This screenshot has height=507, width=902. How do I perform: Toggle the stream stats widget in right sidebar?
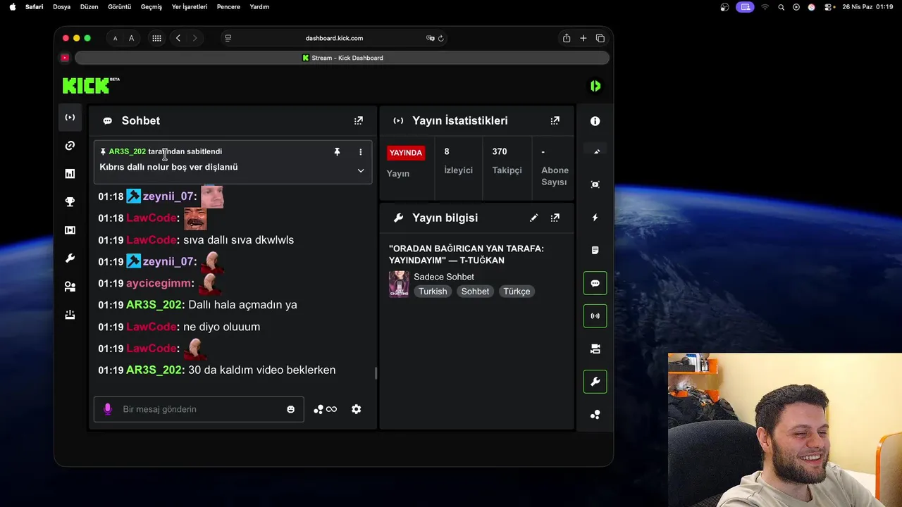point(595,316)
